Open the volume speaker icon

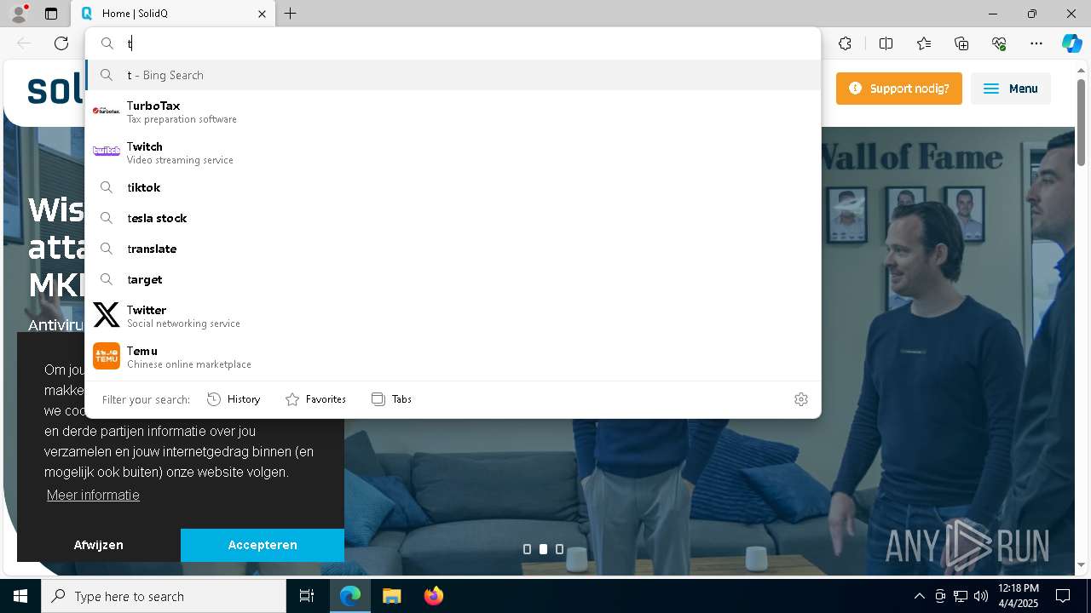click(980, 596)
